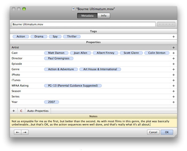The height and width of the screenshot is (151, 187).
Task: Click the red C button beside Auto-Properties
Action: click(x=21, y=111)
